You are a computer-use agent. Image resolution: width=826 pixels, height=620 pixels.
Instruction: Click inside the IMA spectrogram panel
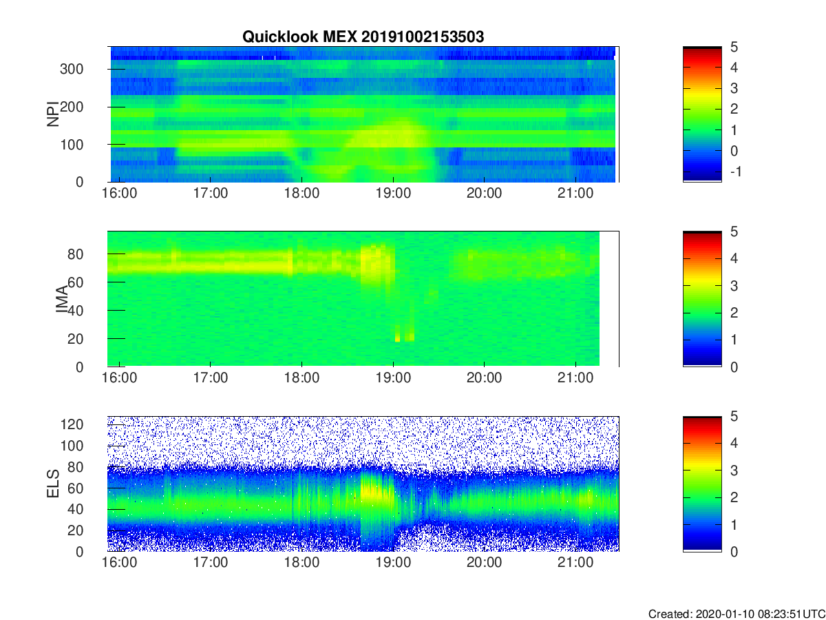tap(363, 299)
